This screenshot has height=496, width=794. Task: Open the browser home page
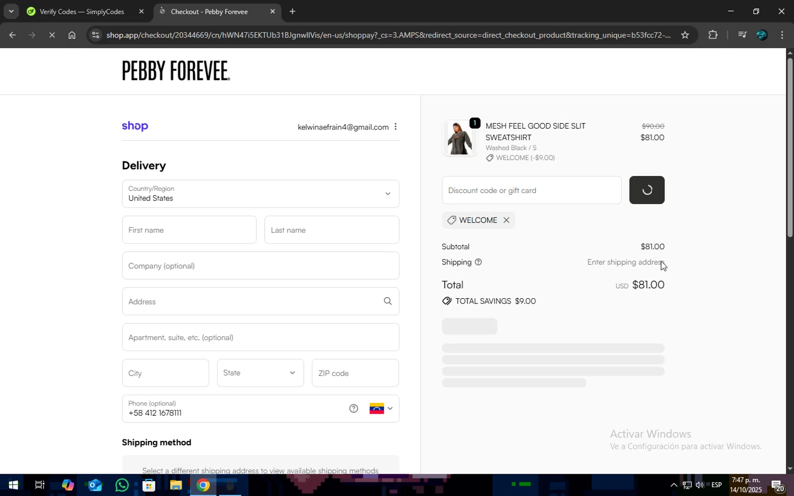(x=72, y=35)
